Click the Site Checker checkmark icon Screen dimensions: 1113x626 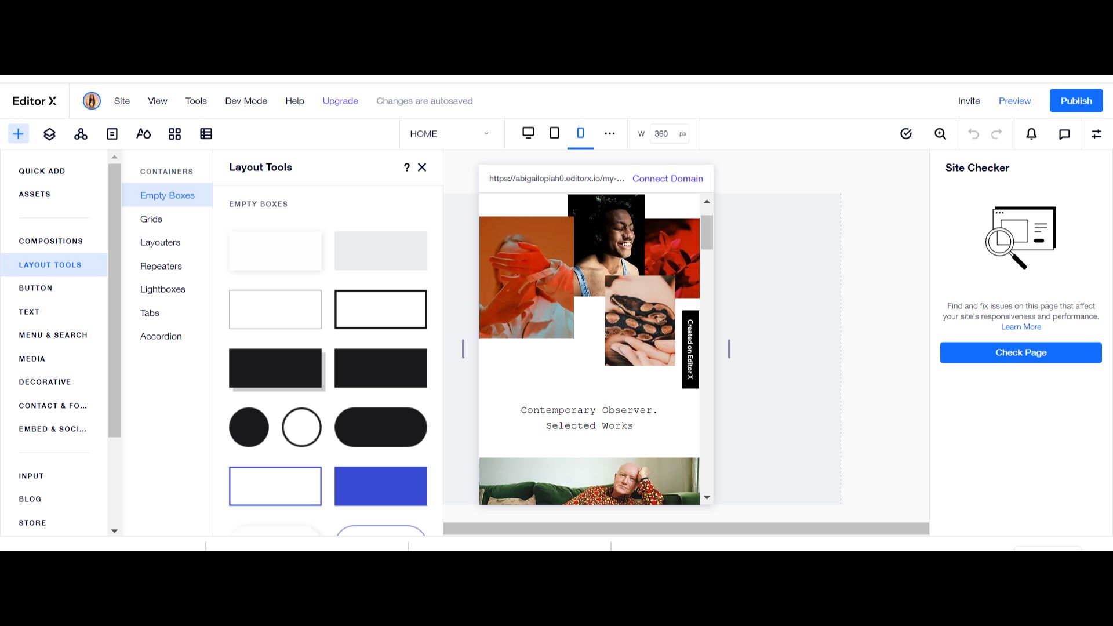(906, 134)
